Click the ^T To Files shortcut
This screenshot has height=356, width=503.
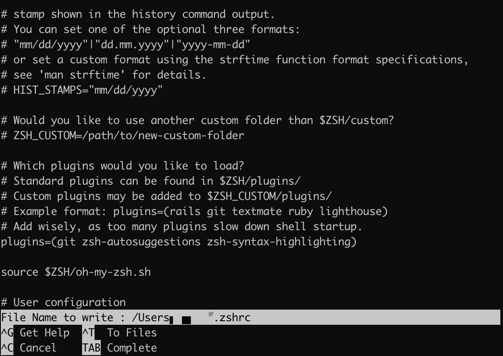120,332
